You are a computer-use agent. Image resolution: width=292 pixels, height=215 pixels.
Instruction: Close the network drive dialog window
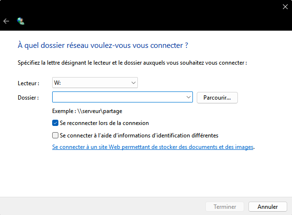coord(285,6)
